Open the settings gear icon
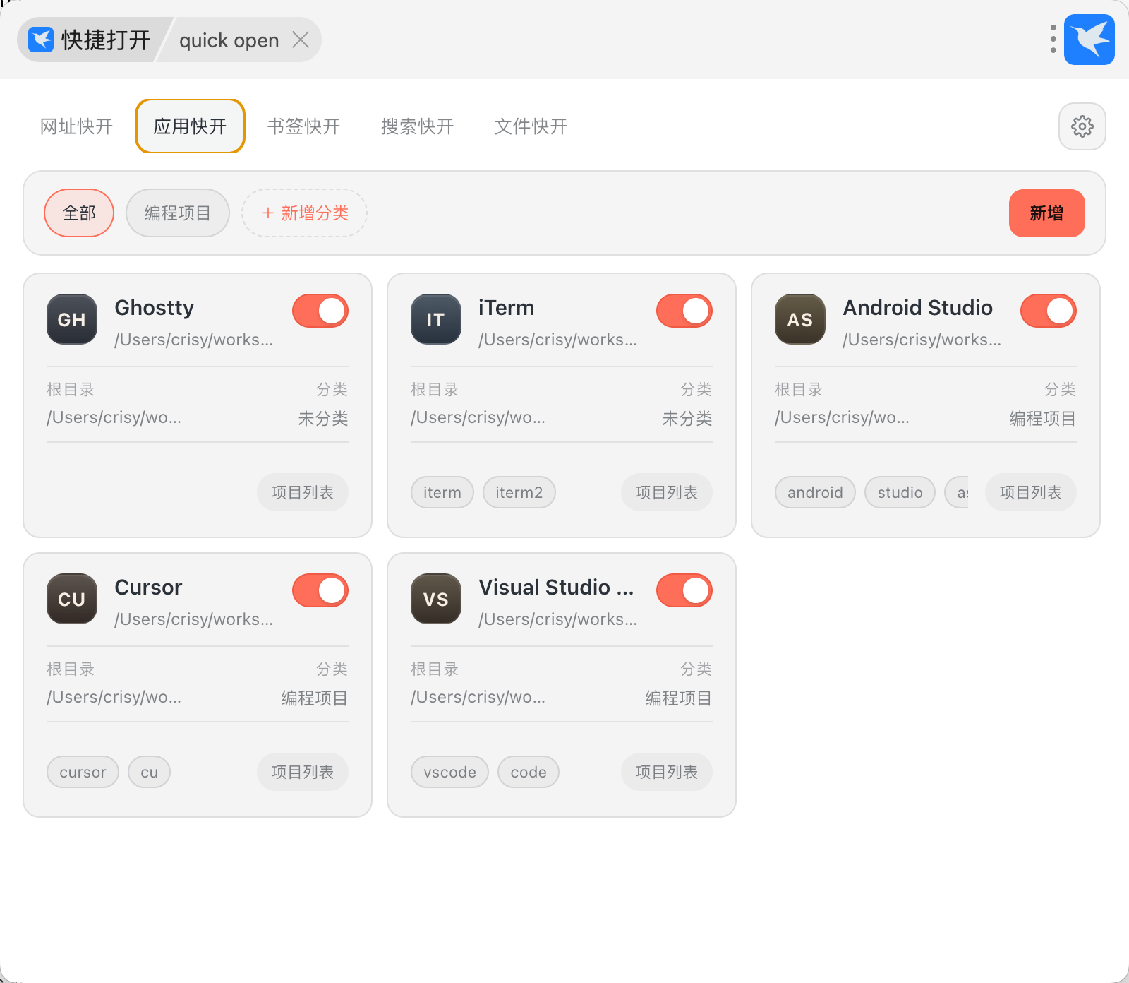The image size is (1129, 983). pos(1082,126)
